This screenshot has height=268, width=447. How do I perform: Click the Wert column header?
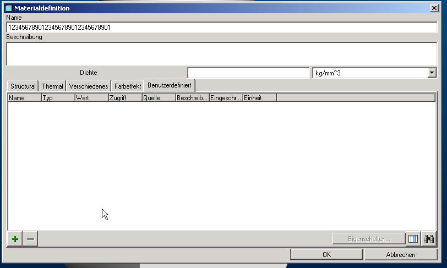click(92, 98)
